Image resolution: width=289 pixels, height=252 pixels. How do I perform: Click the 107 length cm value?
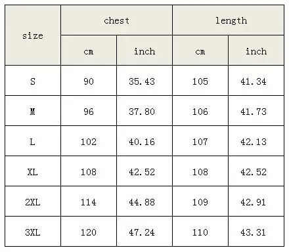[200, 141]
